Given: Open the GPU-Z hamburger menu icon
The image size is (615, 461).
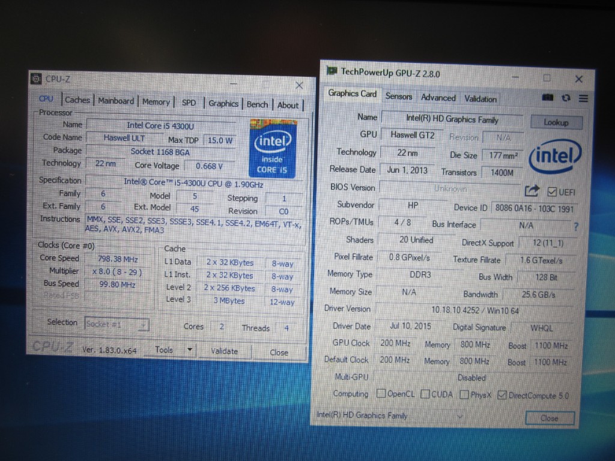Looking at the screenshot, I should [583, 98].
